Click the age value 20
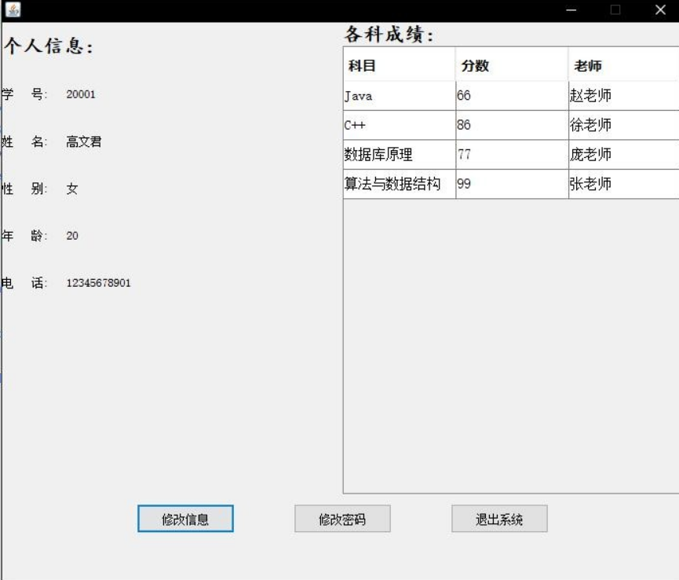The width and height of the screenshot is (679, 580). pos(72,236)
